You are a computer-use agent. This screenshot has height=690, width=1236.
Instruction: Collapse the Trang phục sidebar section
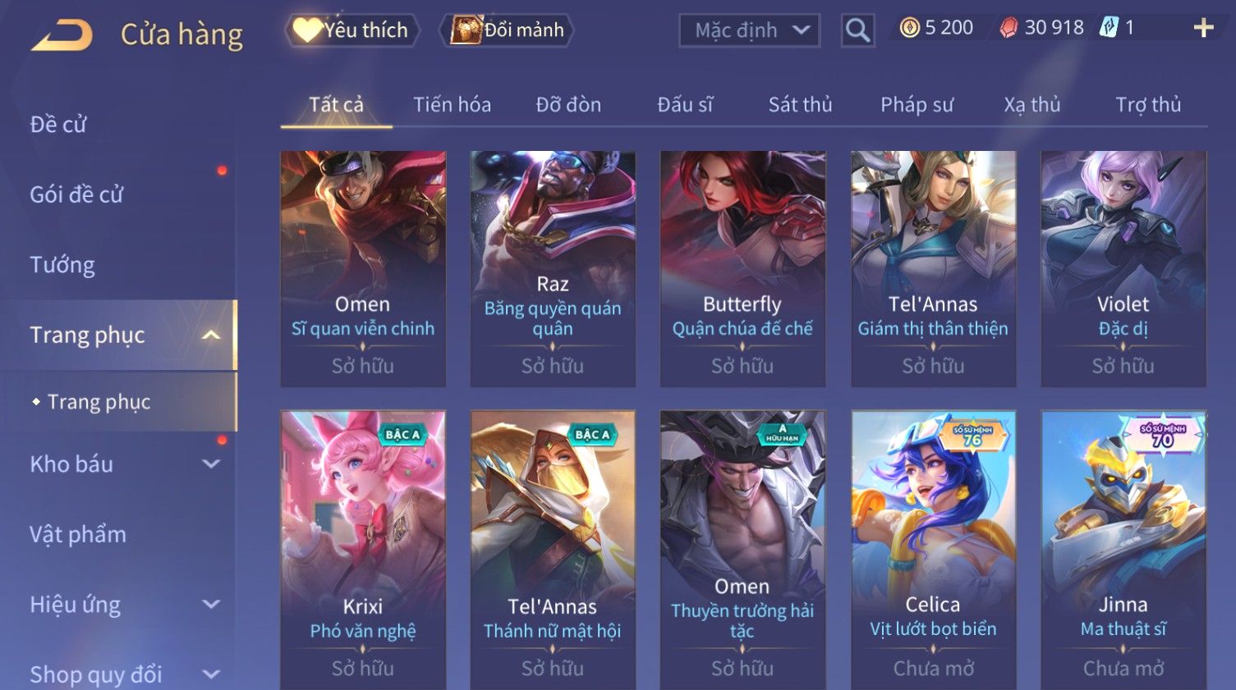(x=211, y=335)
